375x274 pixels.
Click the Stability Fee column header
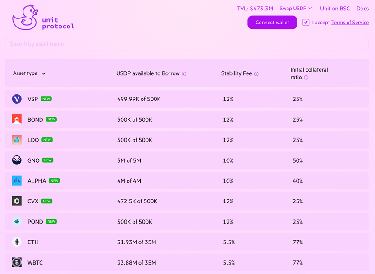(x=237, y=73)
